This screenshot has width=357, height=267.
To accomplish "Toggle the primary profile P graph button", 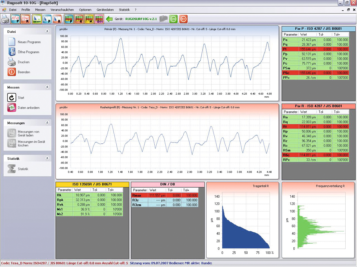I will [x=15, y=19].
